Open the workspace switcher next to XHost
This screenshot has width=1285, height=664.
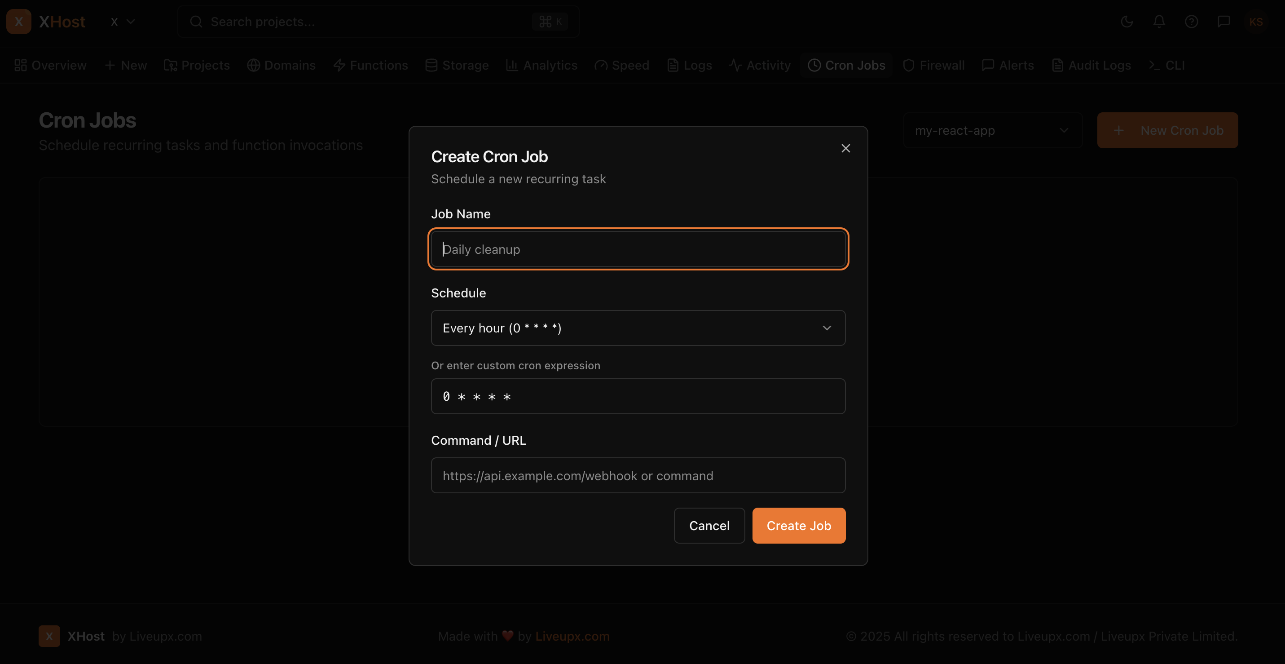pyautogui.click(x=122, y=22)
